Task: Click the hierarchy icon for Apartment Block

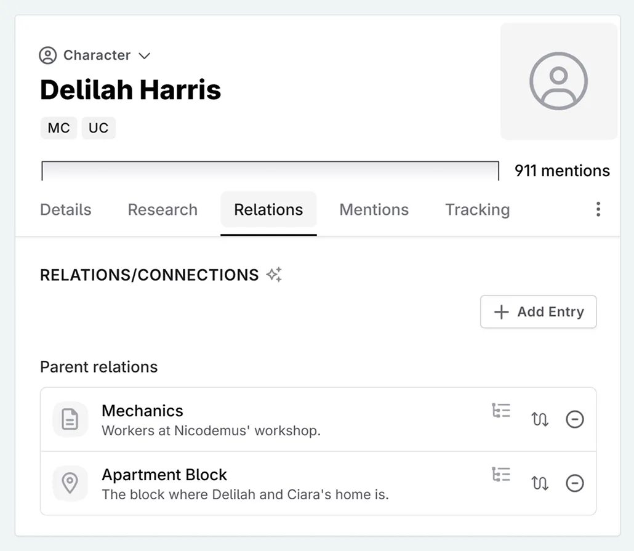Action: pos(501,475)
